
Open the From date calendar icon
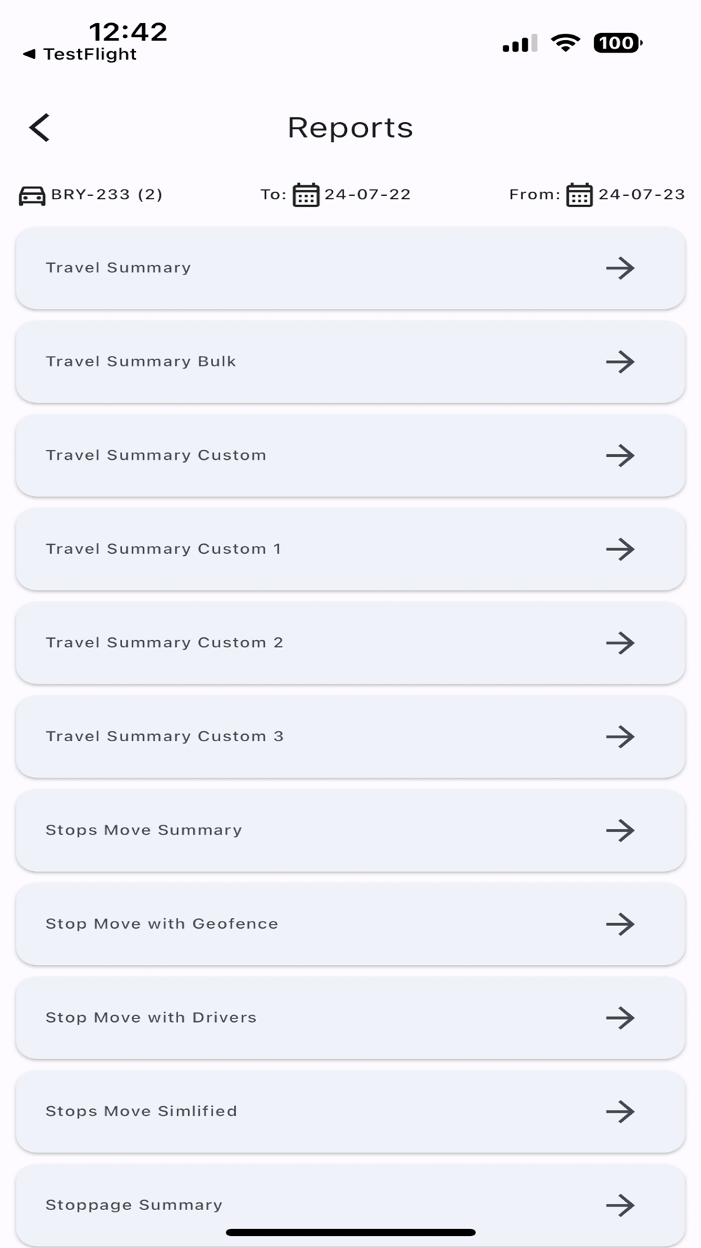(579, 195)
